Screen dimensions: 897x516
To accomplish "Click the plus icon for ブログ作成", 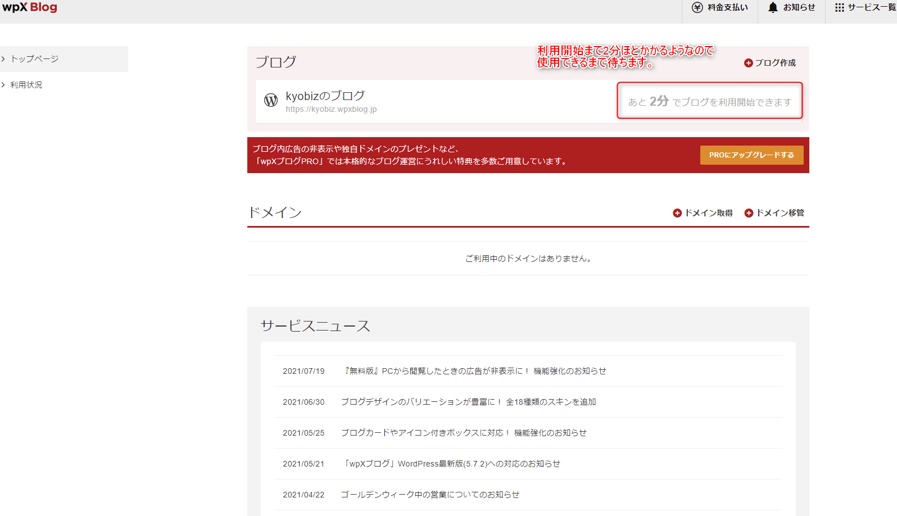I will (x=748, y=63).
